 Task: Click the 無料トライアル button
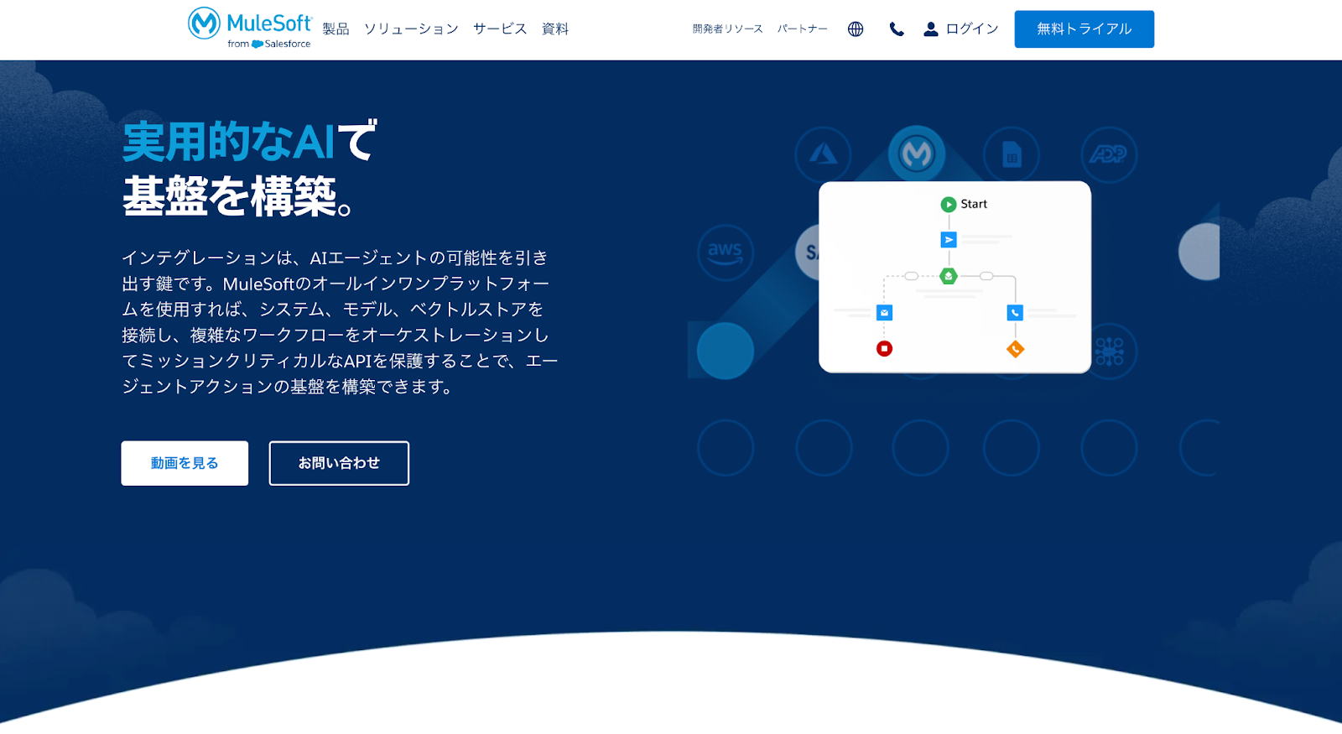click(x=1084, y=29)
